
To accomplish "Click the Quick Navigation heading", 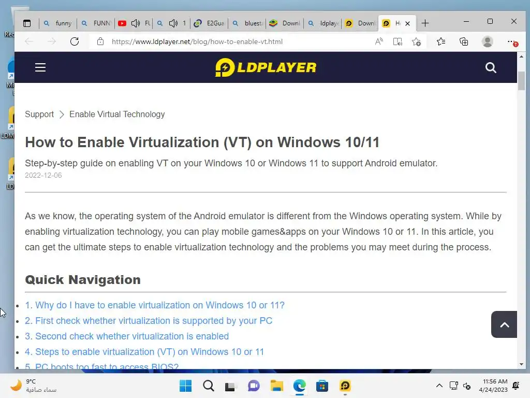I will coord(83,279).
